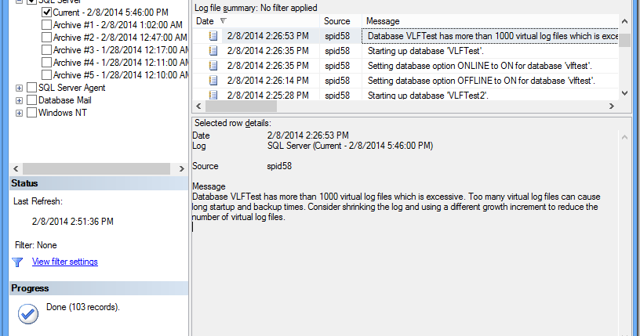
Task: Click the sort arrow on Date column
Action: click(x=224, y=21)
